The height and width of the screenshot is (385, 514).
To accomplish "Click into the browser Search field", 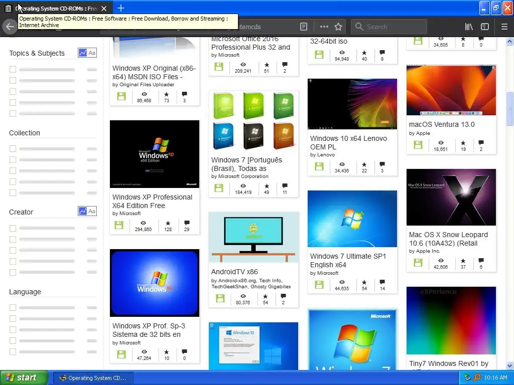I will [389, 27].
